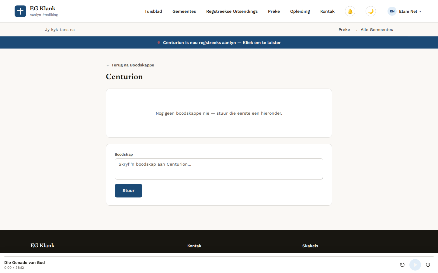Skip forward in audio player
Viewport: 438px width, 273px height.
pyautogui.click(x=428, y=265)
